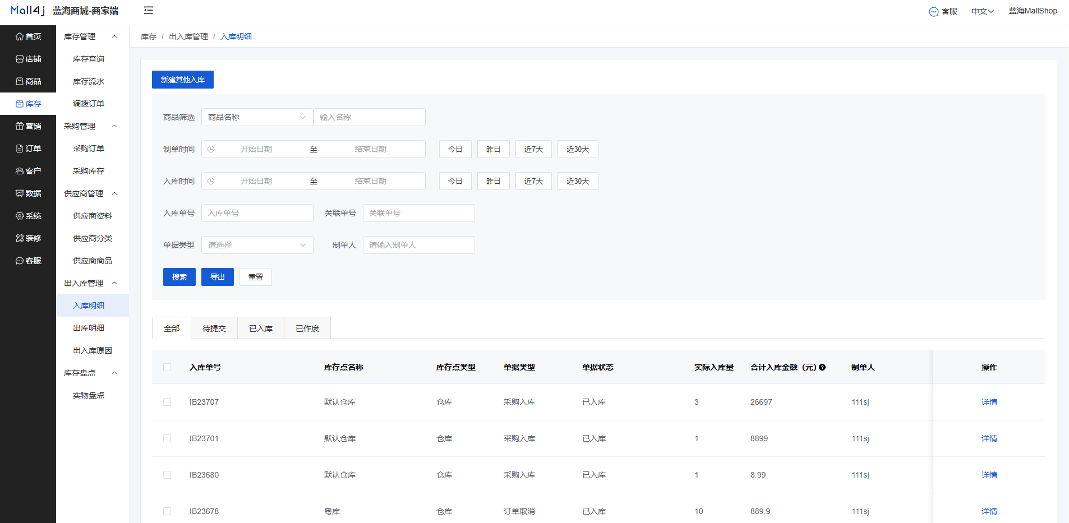This screenshot has height=523, width=1069.
Task: Open 订单 orders section in sidebar
Action: pyautogui.click(x=28, y=149)
